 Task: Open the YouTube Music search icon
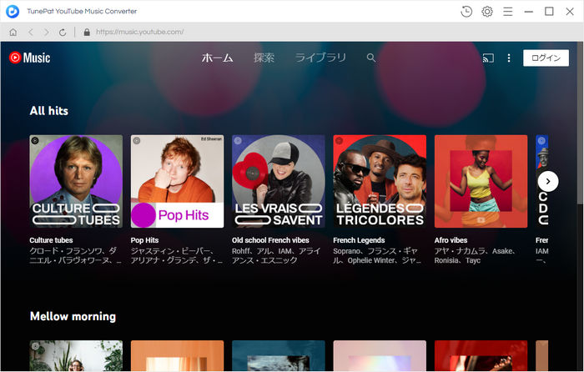(371, 58)
